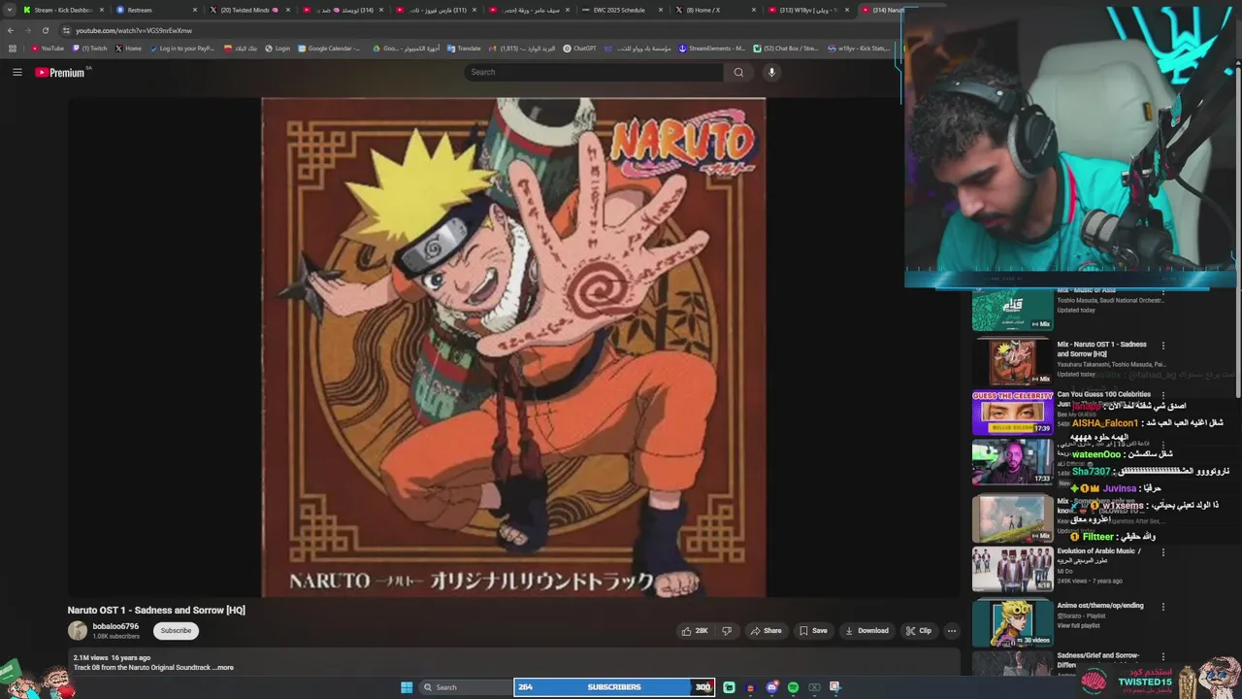The height and width of the screenshot is (699, 1242).
Task: Open options for Mix - Naruto OST 1
Action: coord(1162,346)
